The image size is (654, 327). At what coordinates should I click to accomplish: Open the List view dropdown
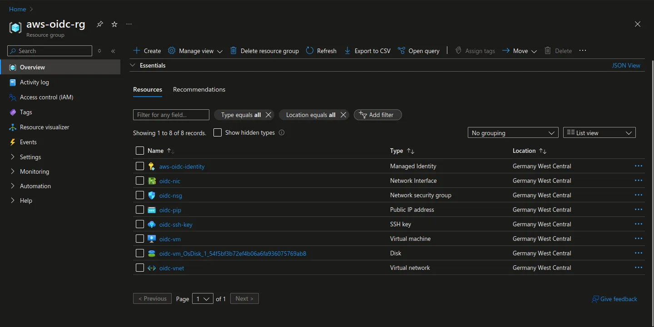pyautogui.click(x=599, y=133)
